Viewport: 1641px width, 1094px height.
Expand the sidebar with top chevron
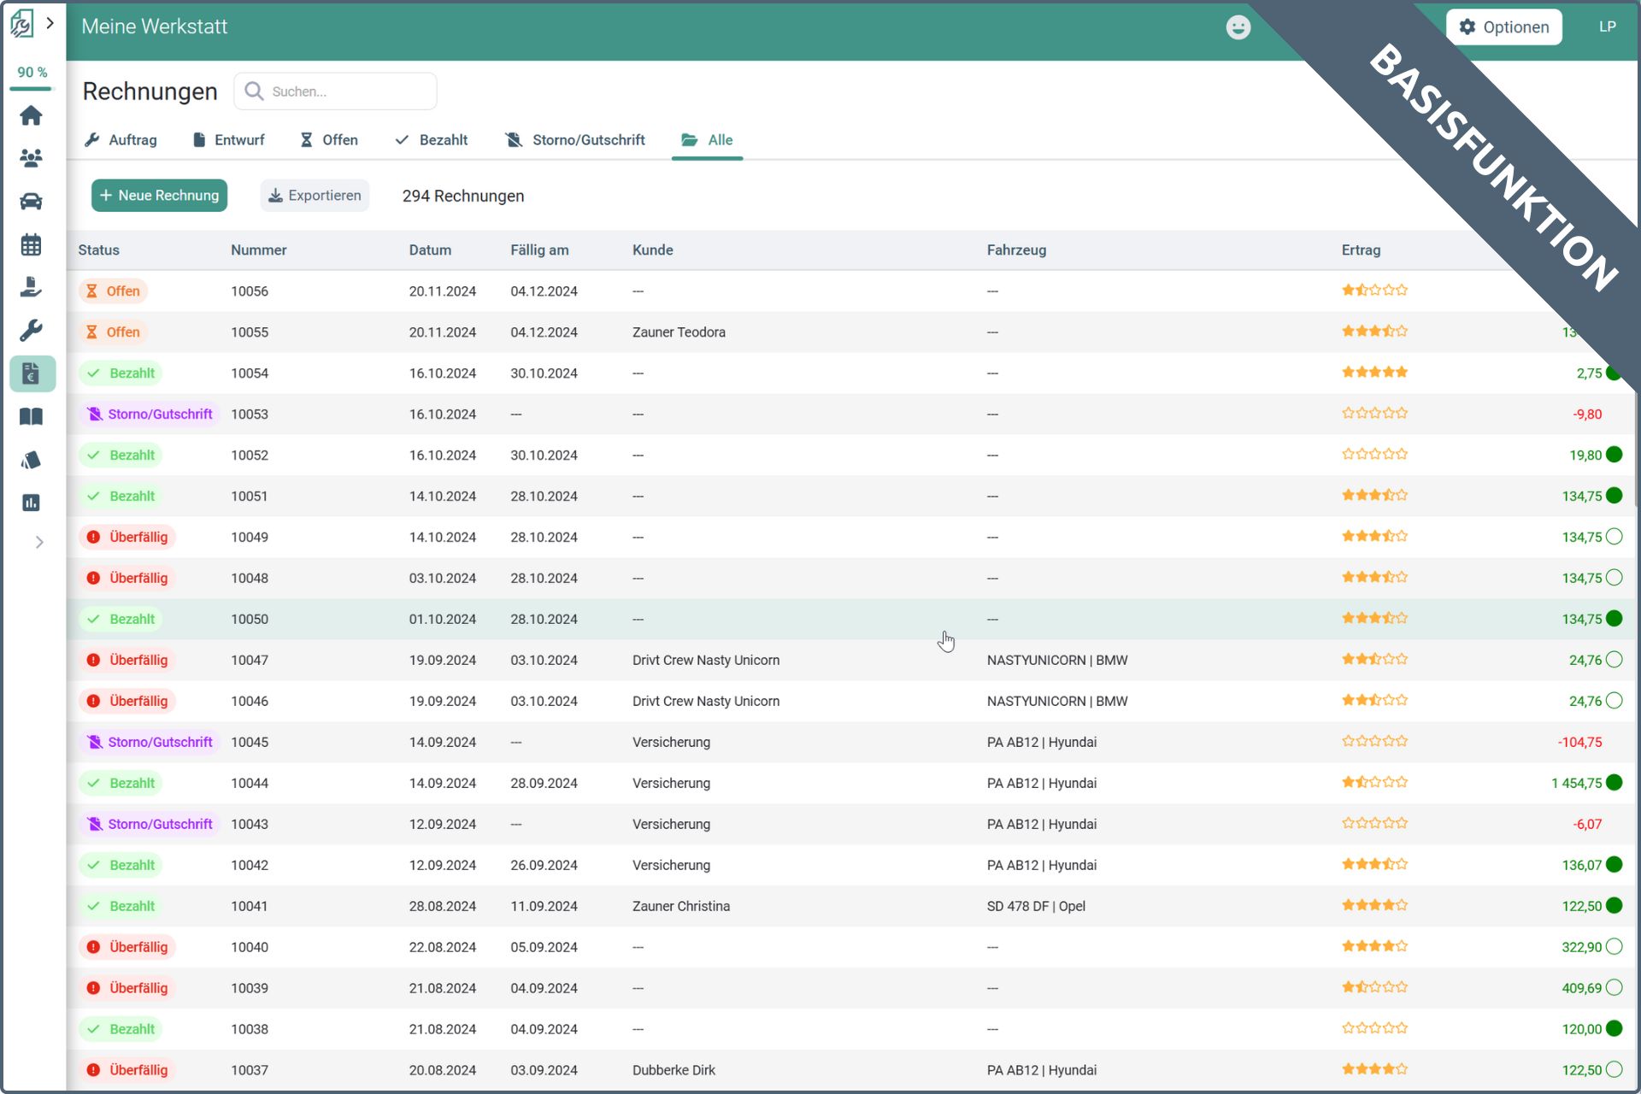click(50, 24)
